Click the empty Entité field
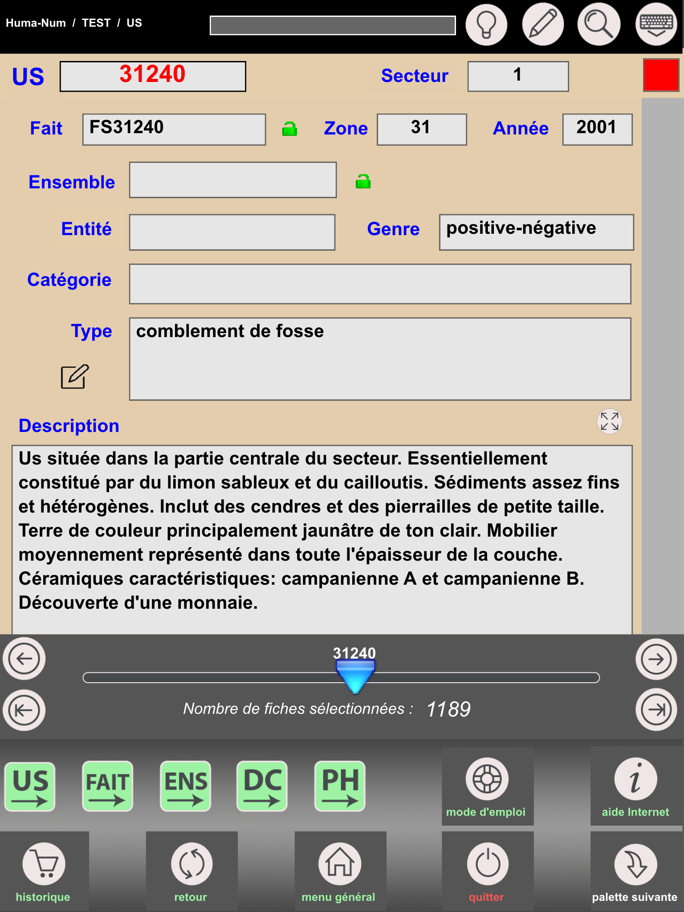 [x=232, y=232]
